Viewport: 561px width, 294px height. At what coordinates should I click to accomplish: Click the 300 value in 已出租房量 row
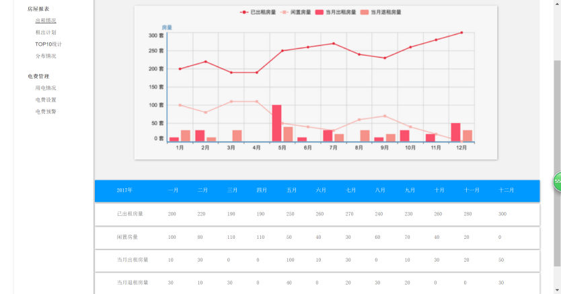click(x=502, y=214)
